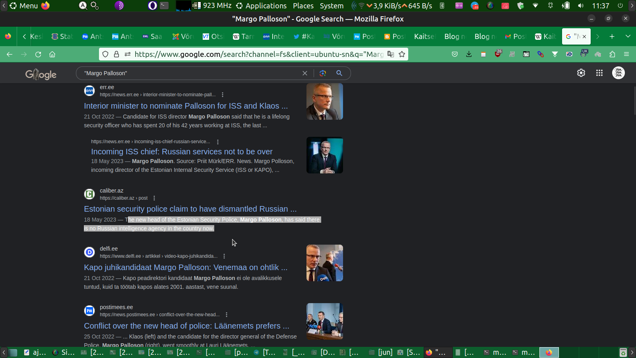The image size is (636, 358).
Task: Click the Firefox address bar URL
Action: pyautogui.click(x=259, y=54)
